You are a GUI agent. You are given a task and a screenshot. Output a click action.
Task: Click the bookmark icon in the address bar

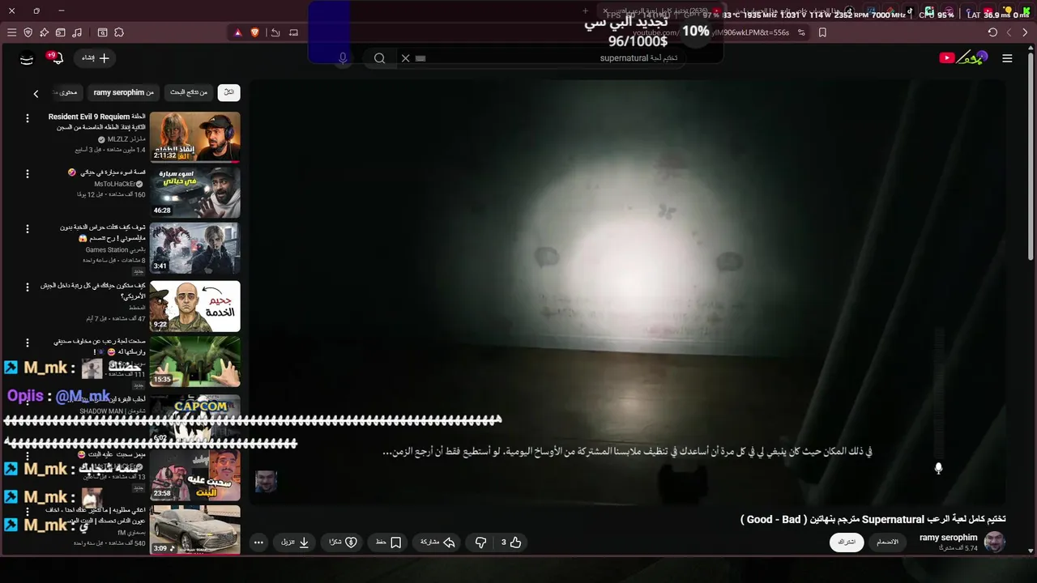point(822,32)
